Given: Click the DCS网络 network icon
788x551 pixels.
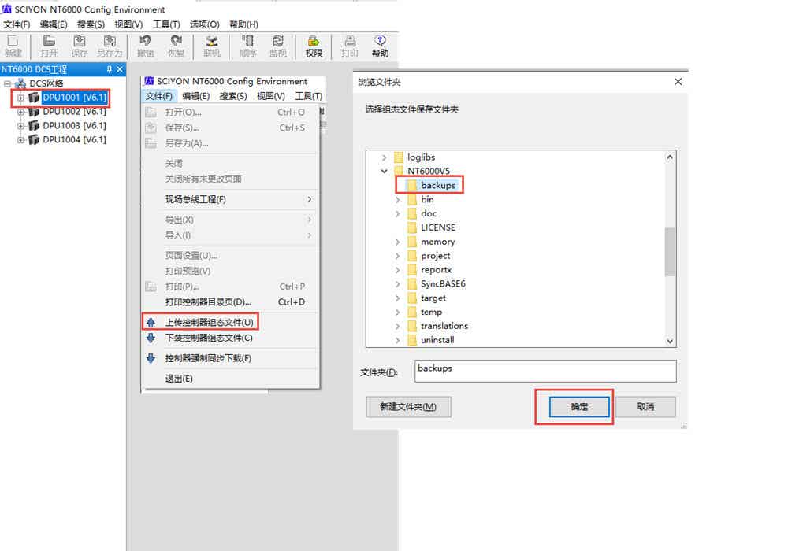Looking at the screenshot, I should tap(20, 83).
